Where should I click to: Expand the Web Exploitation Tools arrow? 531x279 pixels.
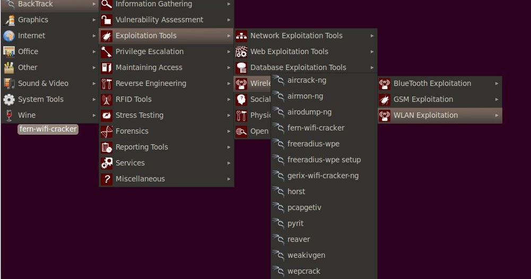[x=372, y=51]
